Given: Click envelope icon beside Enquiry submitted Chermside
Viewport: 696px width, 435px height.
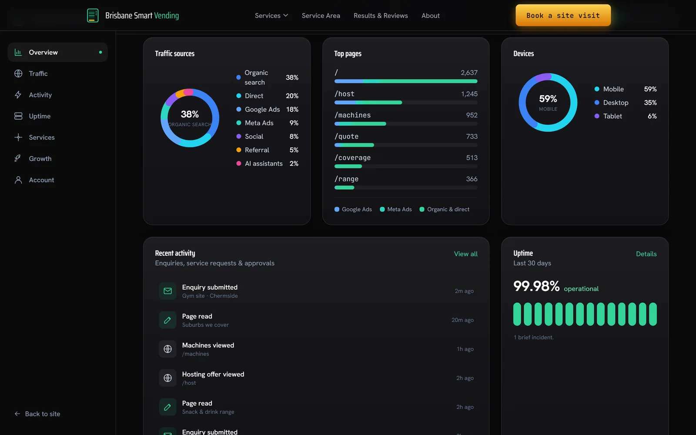Looking at the screenshot, I should click(x=167, y=291).
